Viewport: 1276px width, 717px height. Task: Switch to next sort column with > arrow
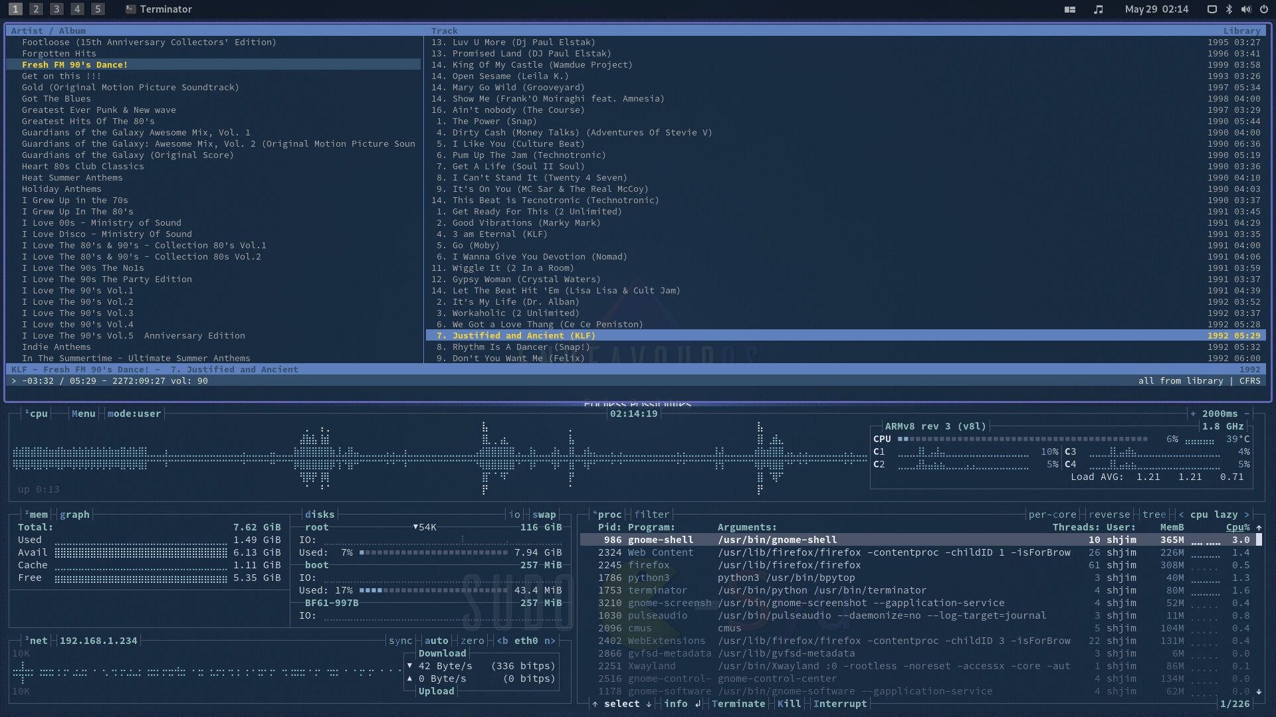(x=1247, y=515)
